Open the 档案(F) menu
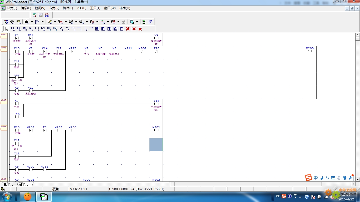Viewport: 360px width, 202px height. tap(12, 8)
